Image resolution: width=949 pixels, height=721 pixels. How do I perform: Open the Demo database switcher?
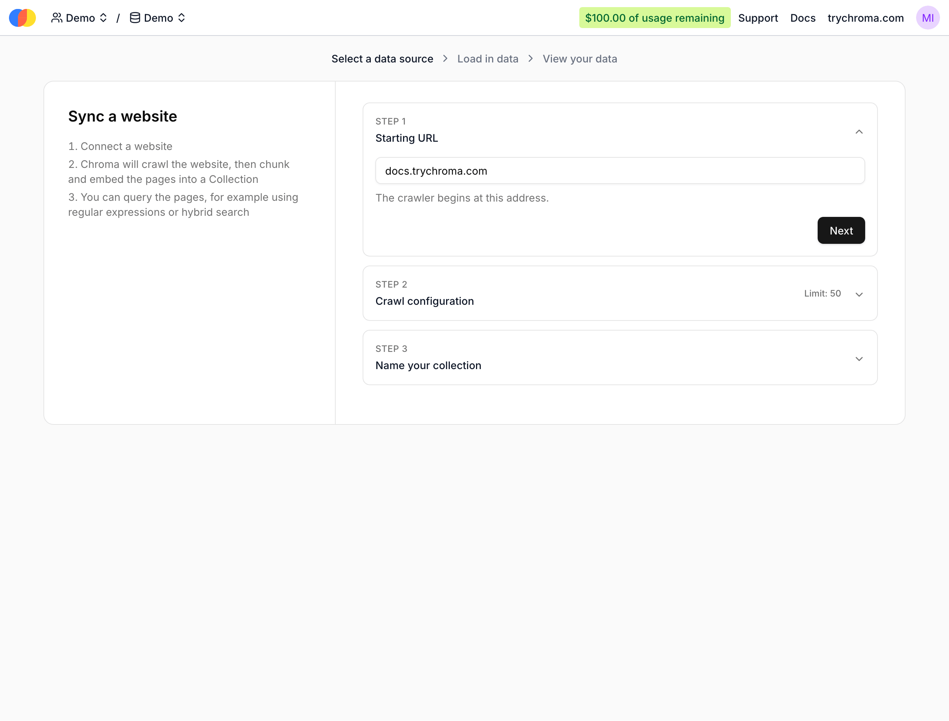[x=158, y=18]
